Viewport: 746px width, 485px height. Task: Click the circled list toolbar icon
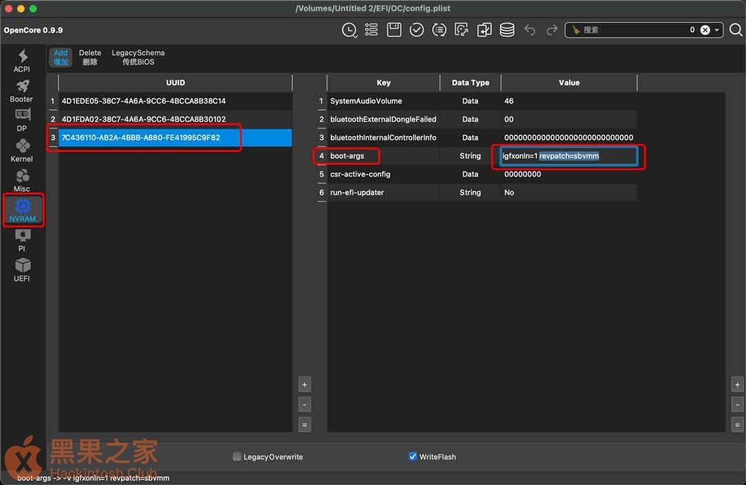point(439,30)
